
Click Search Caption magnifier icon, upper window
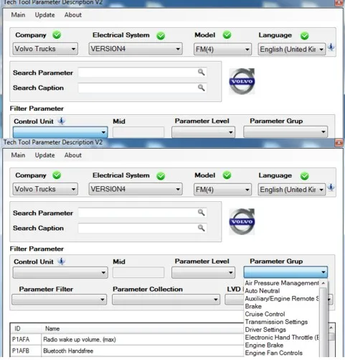point(202,88)
